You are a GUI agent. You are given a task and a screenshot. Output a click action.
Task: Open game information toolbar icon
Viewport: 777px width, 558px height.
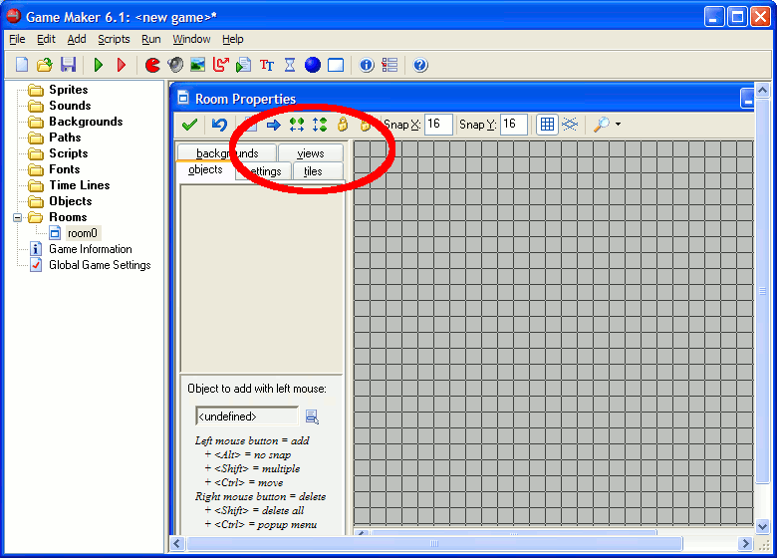[367, 65]
